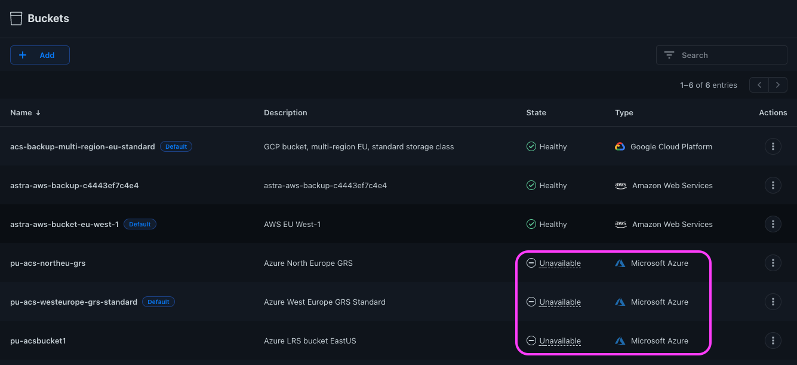
Task: Click Unavailable state for pu-acs-westeurope-grs-standard
Action: [559, 302]
